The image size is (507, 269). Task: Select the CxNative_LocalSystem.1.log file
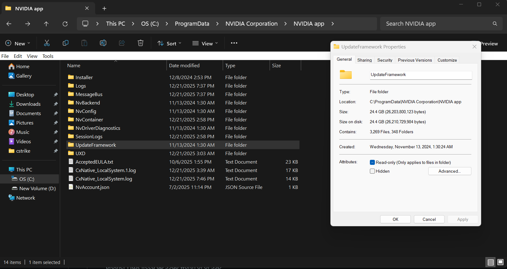pos(183,170)
